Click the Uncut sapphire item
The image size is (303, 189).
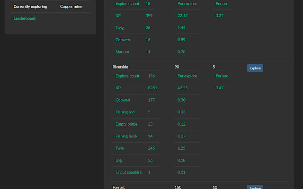click(x=128, y=172)
